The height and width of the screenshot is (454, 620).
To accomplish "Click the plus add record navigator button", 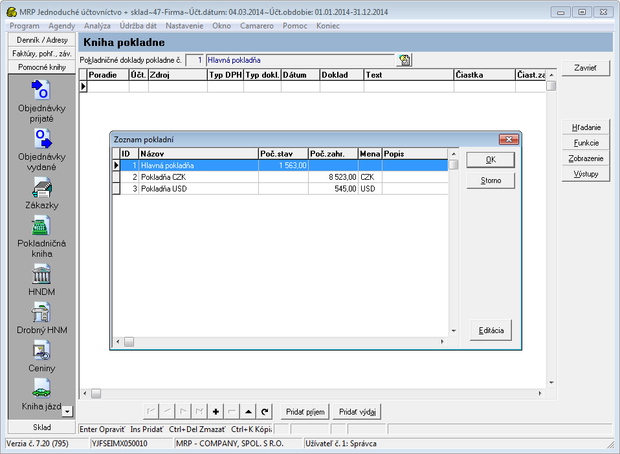I will (216, 411).
